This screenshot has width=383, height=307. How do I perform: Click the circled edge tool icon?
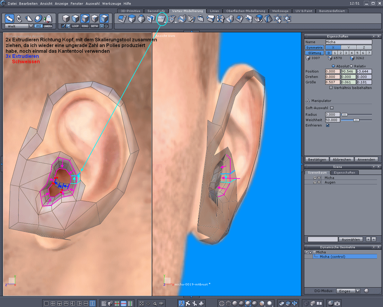coord(161,19)
